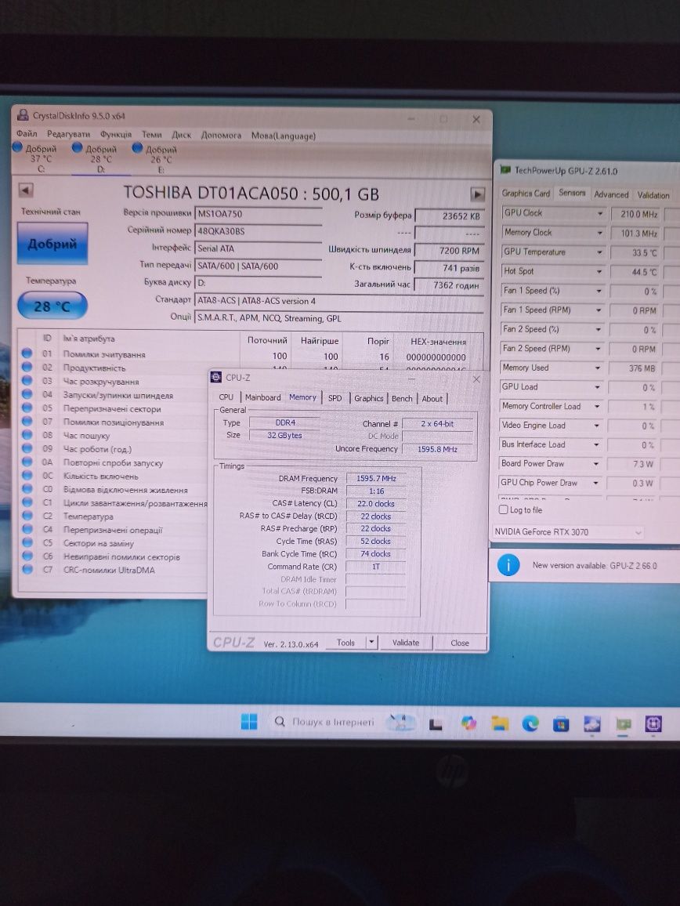Switch to SPD tab in CPU-Z

(x=335, y=397)
